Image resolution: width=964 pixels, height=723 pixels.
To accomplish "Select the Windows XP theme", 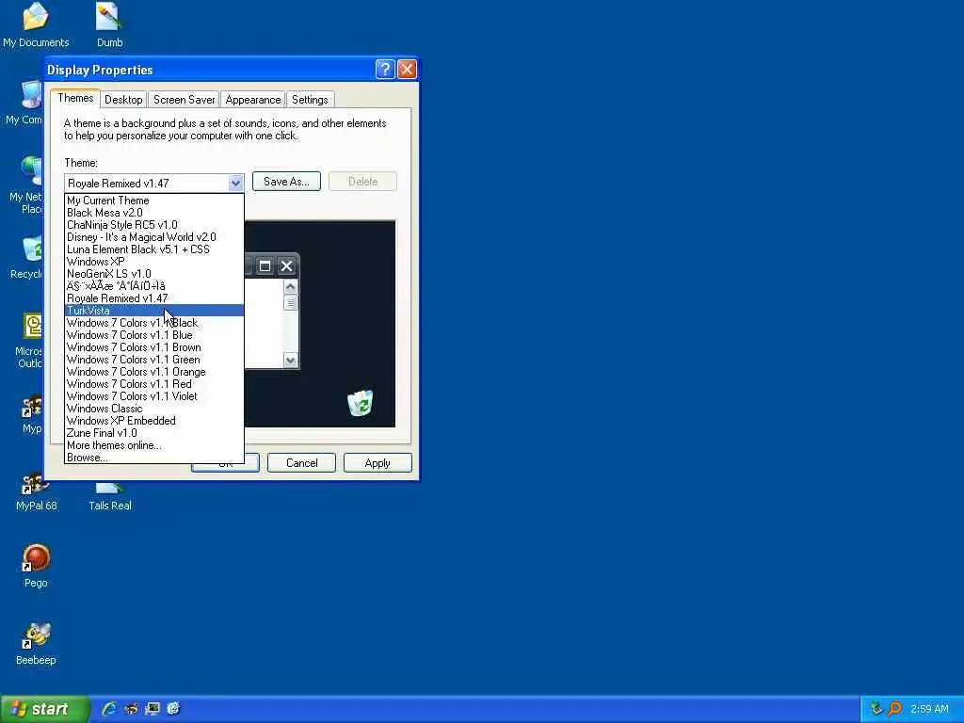I will (x=153, y=262).
